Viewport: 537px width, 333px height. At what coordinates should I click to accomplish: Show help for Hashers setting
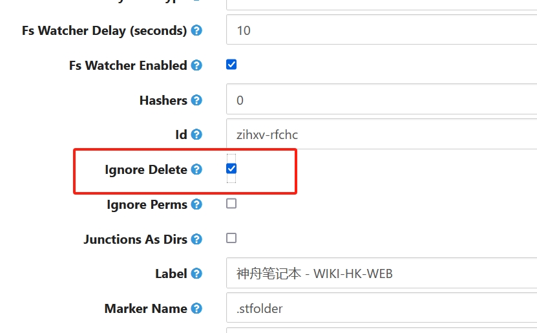196,100
